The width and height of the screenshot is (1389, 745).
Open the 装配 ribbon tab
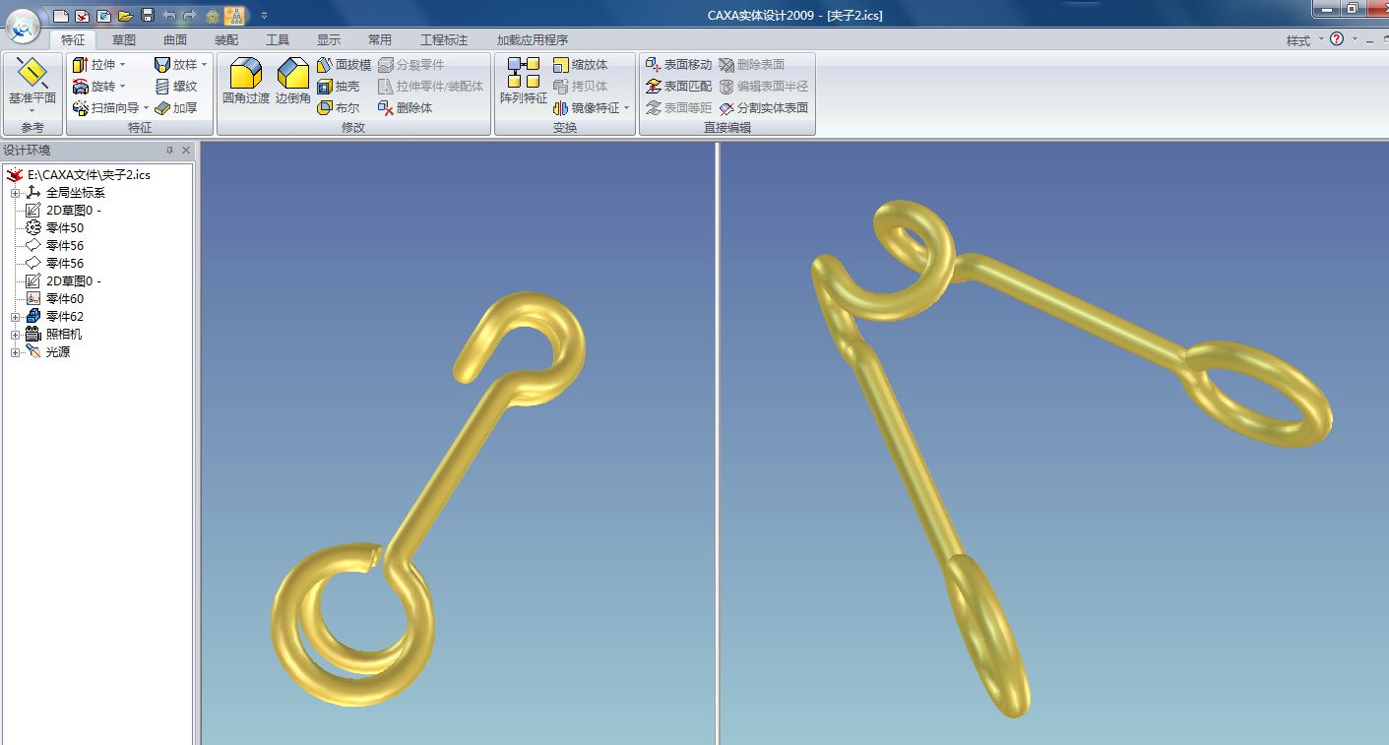226,40
